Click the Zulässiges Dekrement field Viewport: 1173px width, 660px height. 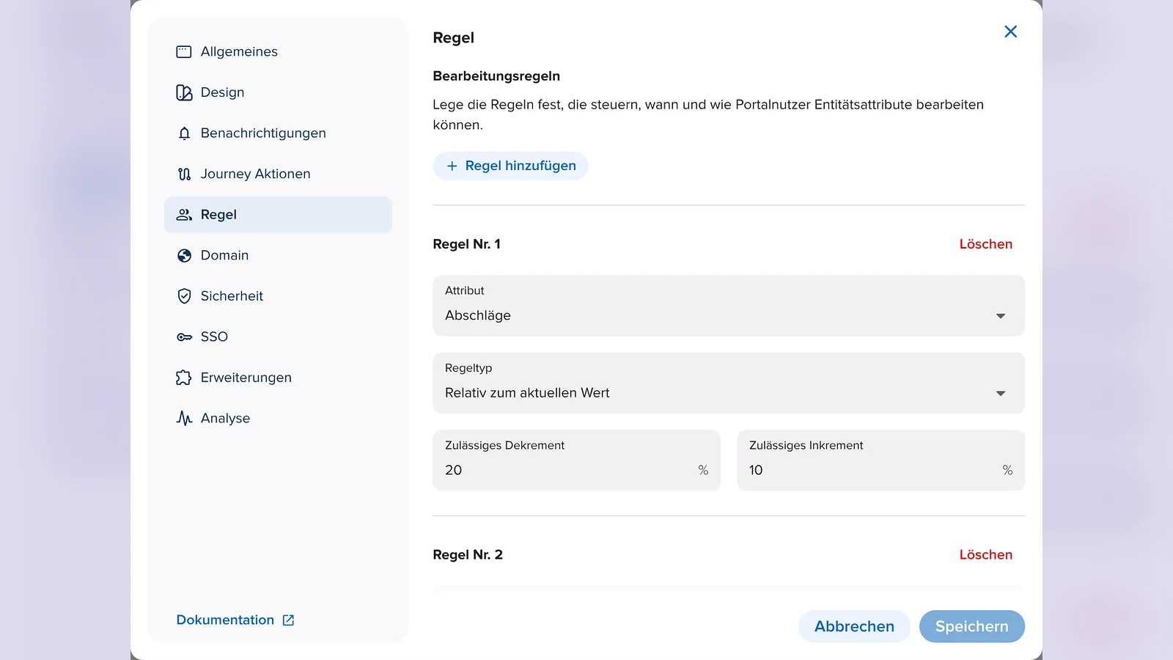coord(576,461)
